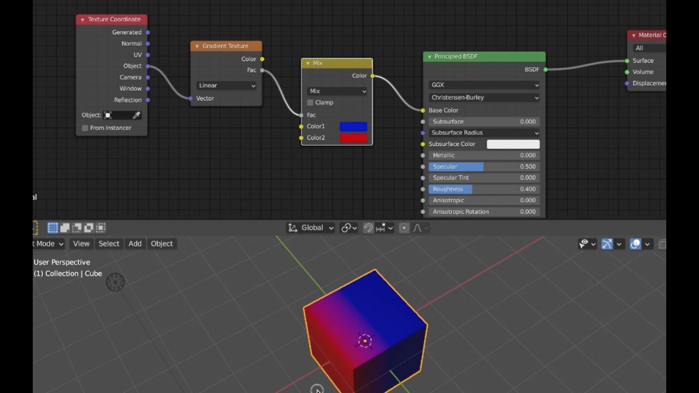Open the GGX distribution dropdown
The height and width of the screenshot is (393, 699).
(484, 85)
